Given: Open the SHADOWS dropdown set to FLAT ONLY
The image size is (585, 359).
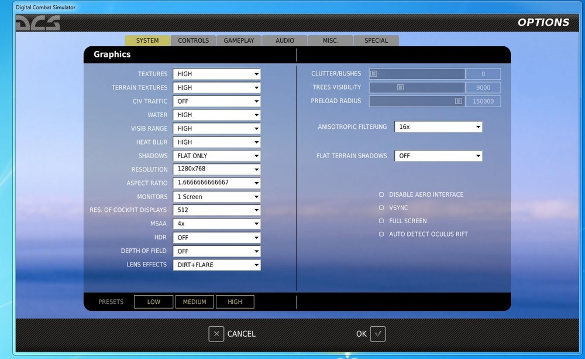Looking at the screenshot, I should click(216, 156).
